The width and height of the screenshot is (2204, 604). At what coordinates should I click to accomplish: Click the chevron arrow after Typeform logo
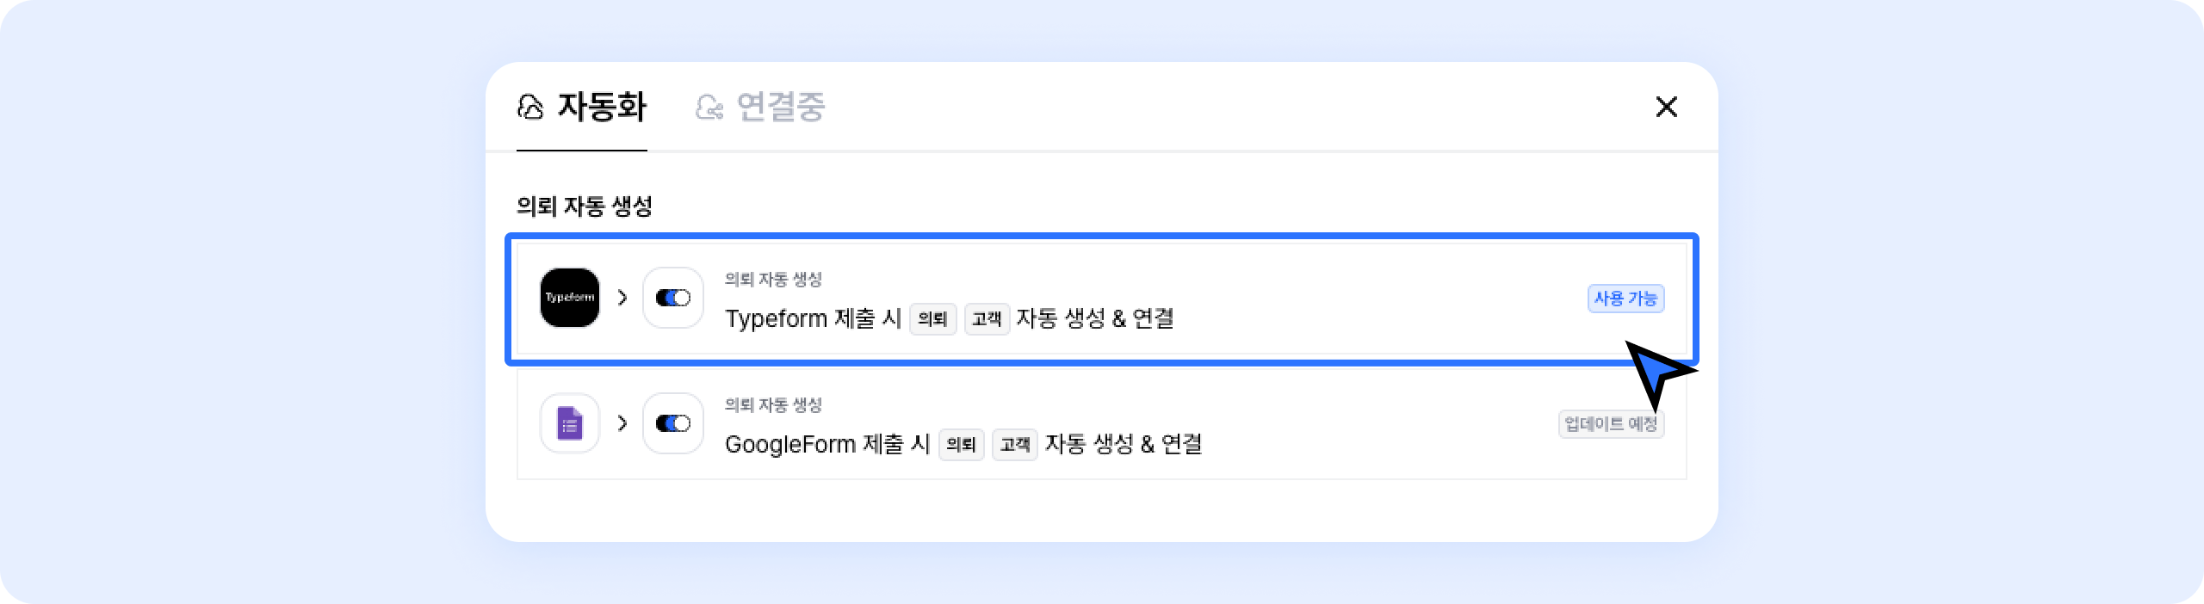tap(622, 298)
